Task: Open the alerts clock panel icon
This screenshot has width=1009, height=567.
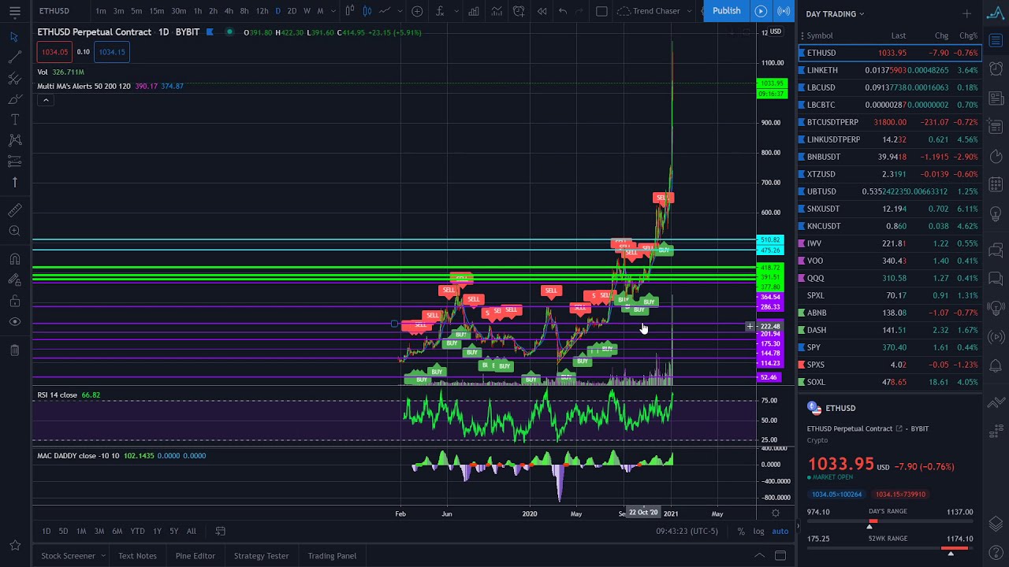Action: coord(996,69)
